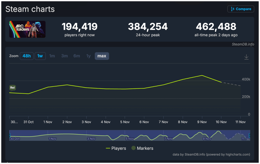Select the 48h zoom range
Image resolution: width=260 pixels, height=164 pixels.
[x=27, y=56]
